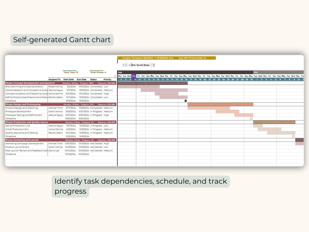Image resolution: width=309 pixels, height=232 pixels.
Task: Select the Brainstorming and Idea Generation task
Action: click(24, 86)
